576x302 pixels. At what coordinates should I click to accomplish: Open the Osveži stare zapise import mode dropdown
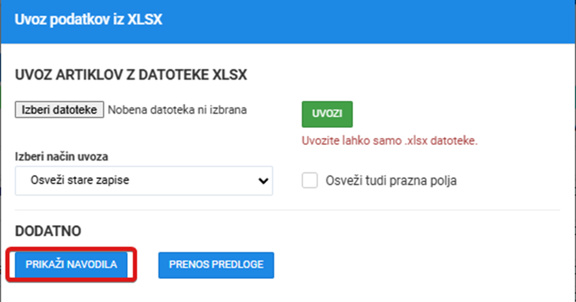click(x=143, y=180)
